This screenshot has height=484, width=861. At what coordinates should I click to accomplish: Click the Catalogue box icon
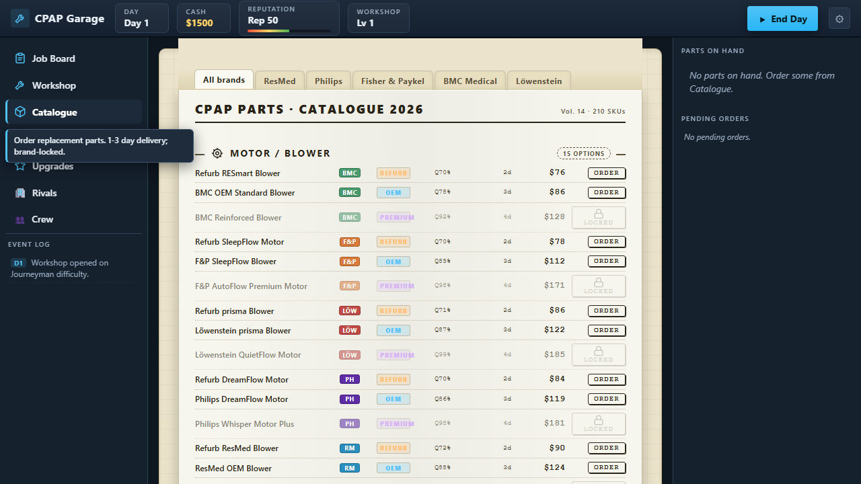20,112
